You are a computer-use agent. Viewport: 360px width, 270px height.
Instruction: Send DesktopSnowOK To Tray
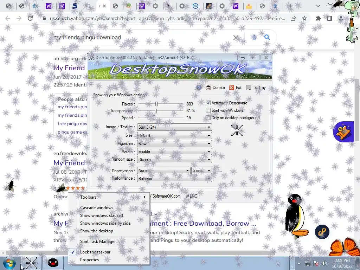coord(256,88)
